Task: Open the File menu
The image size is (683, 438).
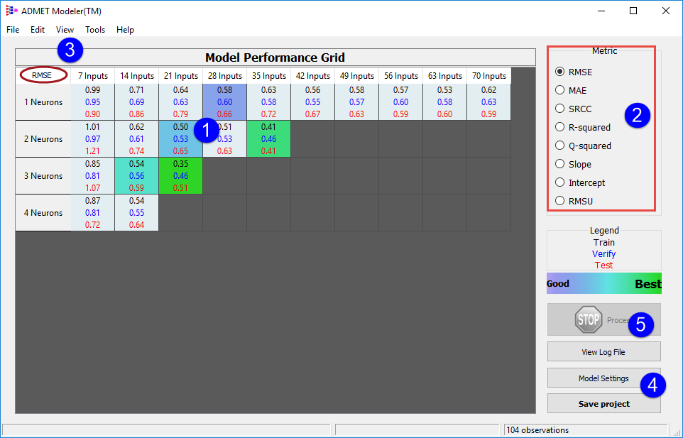Action: tap(13, 30)
